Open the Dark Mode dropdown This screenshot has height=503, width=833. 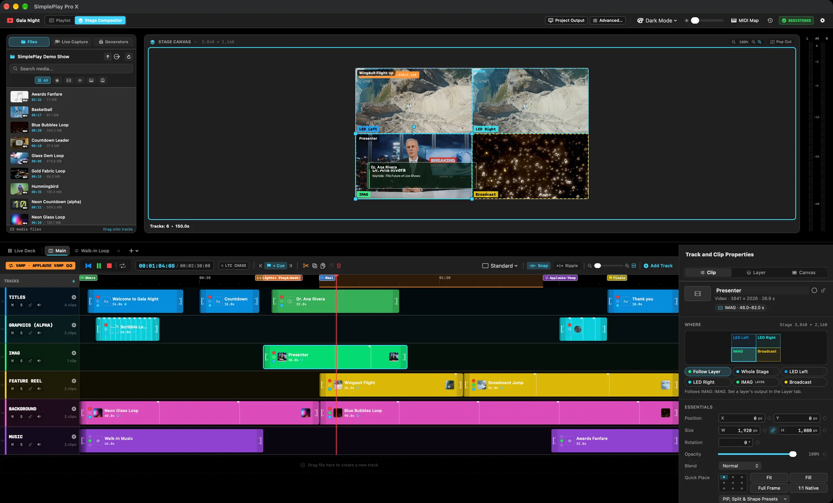(x=657, y=20)
